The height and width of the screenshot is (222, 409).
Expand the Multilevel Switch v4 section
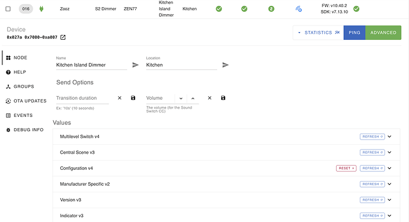389,137
